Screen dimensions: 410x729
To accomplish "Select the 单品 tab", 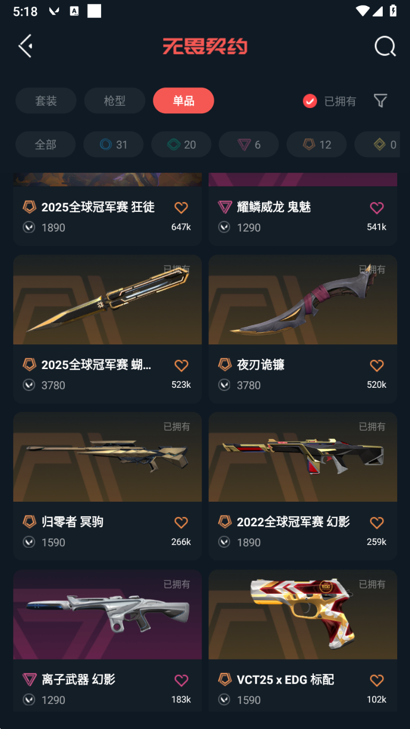I will (183, 101).
